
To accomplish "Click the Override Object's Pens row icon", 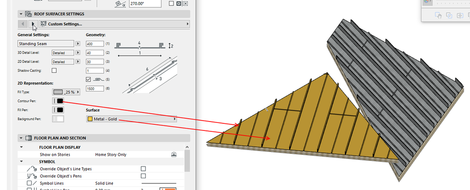I will pos(32,176).
